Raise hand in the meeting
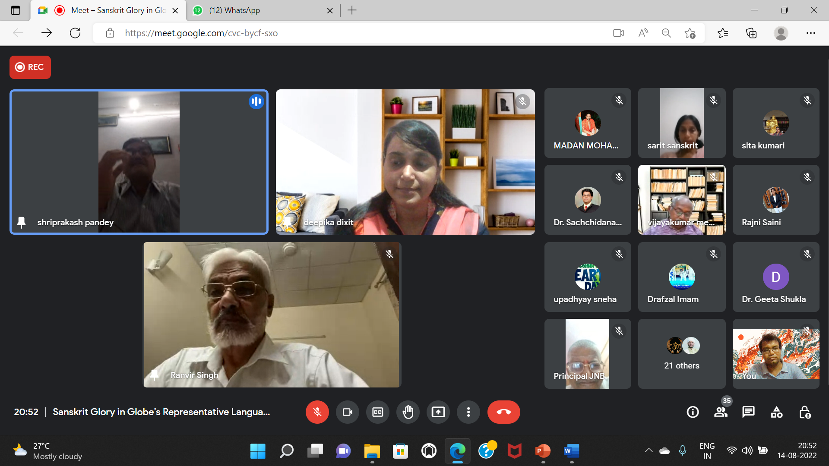Viewport: 829px width, 466px height. [x=408, y=412]
